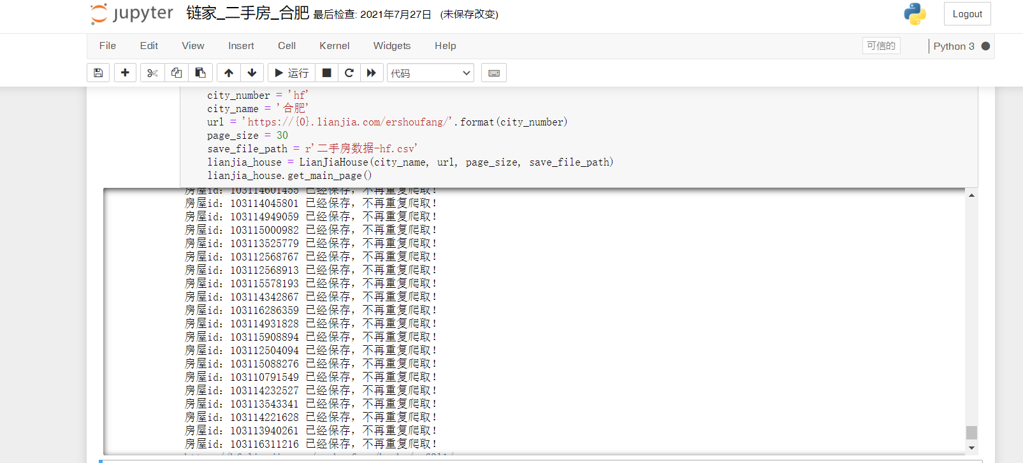
Task: Click the url lianjia.com code line
Action: click(387, 122)
